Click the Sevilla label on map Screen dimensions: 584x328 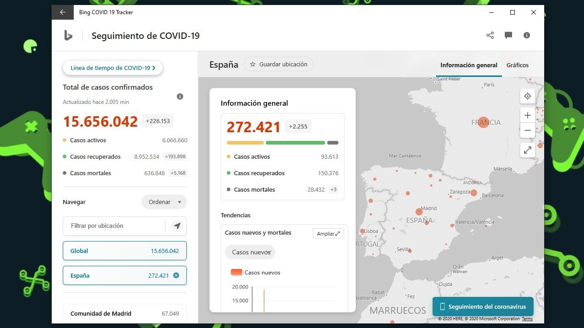[404, 250]
